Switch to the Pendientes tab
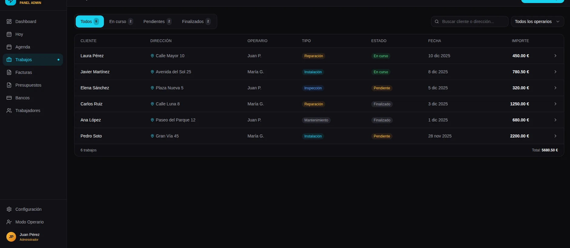The height and width of the screenshot is (248, 570). click(157, 21)
